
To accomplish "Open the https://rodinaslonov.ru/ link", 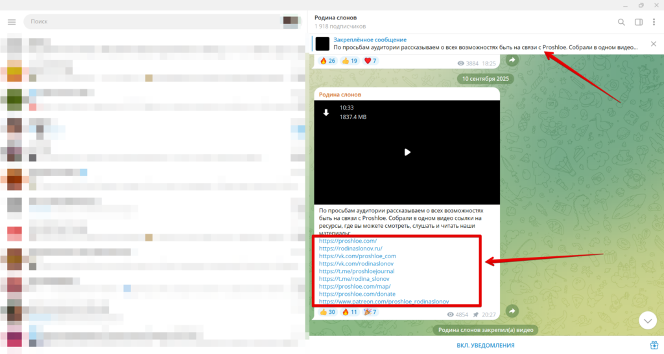I will (x=351, y=249).
